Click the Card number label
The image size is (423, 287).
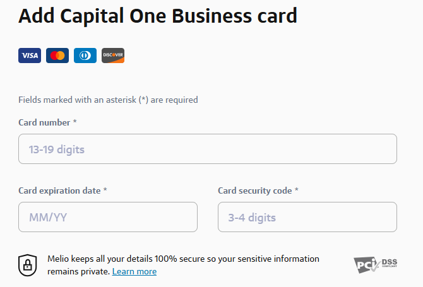point(44,122)
